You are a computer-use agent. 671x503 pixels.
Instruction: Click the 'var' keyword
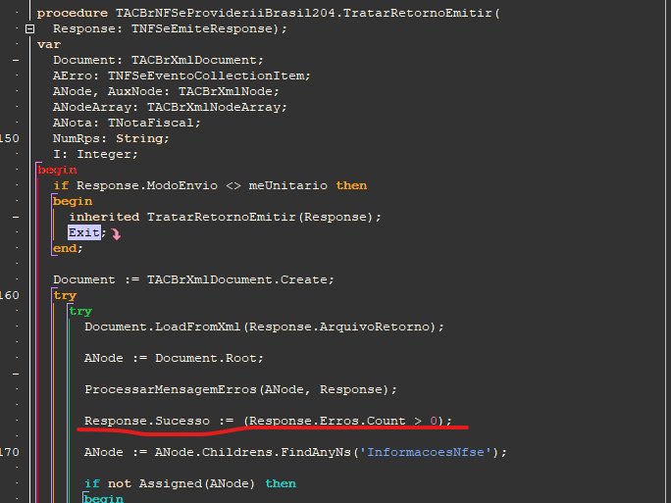tap(49, 45)
